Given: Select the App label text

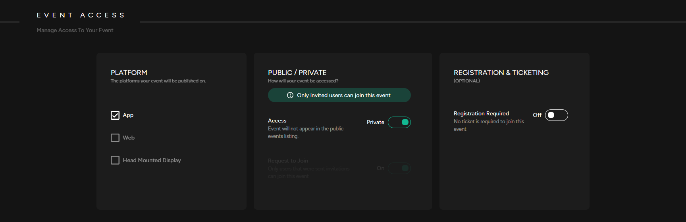Looking at the screenshot, I should [128, 115].
